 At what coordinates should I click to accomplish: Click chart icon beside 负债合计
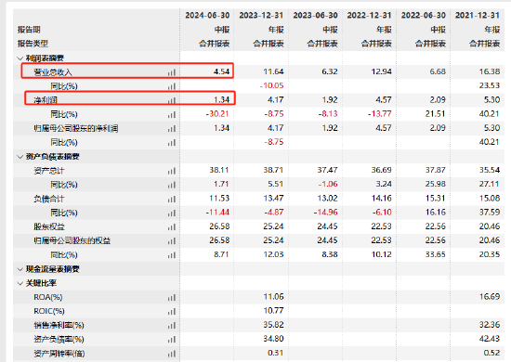click(x=172, y=199)
